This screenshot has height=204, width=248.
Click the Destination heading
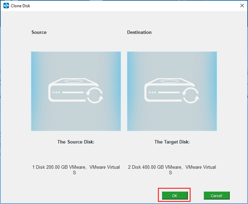click(139, 32)
